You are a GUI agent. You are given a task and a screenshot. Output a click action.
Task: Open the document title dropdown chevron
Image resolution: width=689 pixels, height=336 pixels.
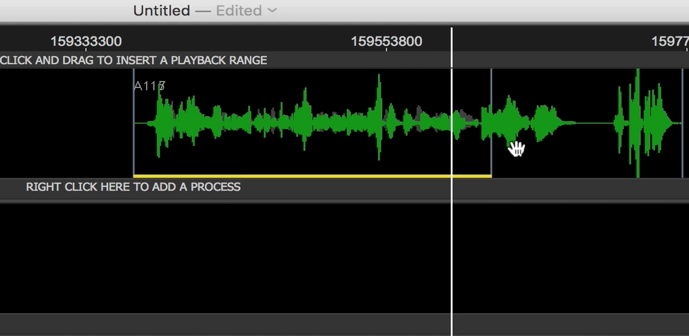tap(272, 11)
